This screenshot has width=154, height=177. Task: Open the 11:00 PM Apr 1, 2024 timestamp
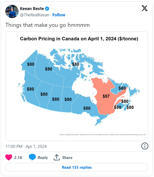pyautogui.click(x=26, y=146)
